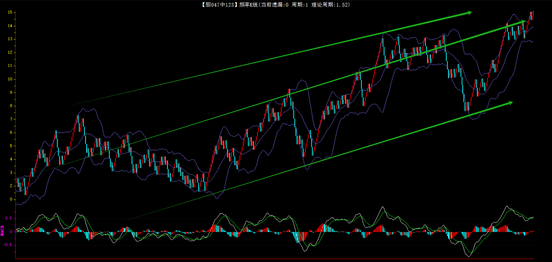
Task: Click the lowest green trendline arrowhead
Action: click(x=510, y=103)
